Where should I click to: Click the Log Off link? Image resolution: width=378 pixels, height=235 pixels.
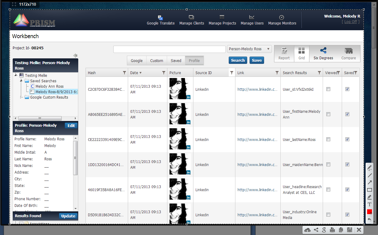point(351,22)
